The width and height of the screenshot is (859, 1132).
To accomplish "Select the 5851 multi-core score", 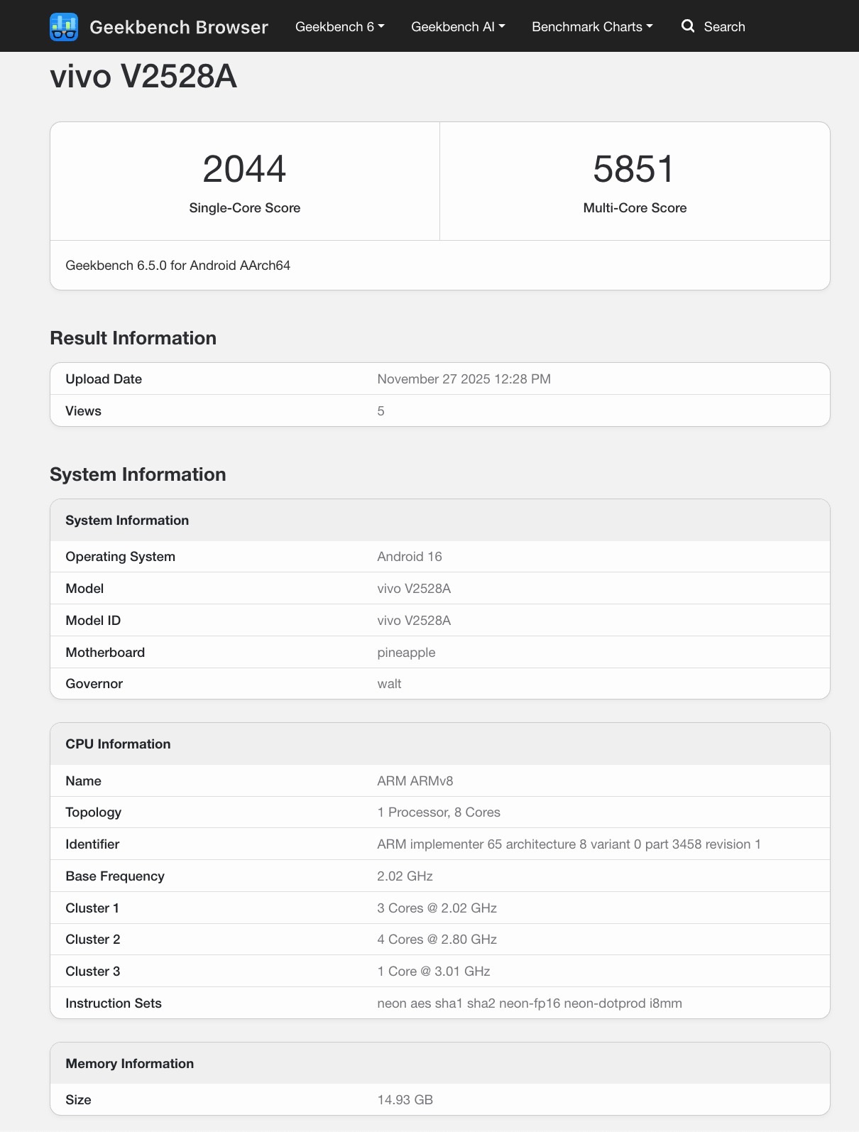I will click(x=634, y=169).
